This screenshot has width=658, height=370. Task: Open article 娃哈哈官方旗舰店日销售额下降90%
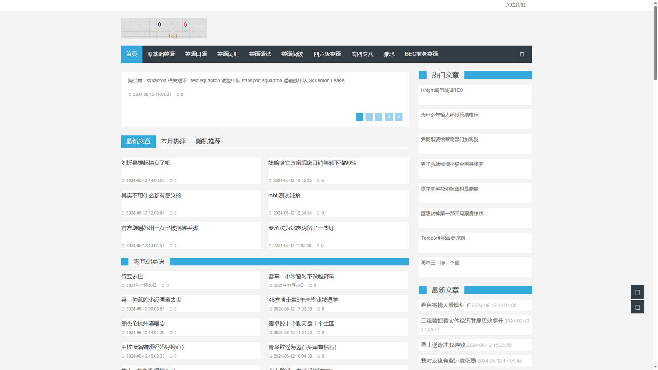pyautogui.click(x=312, y=163)
